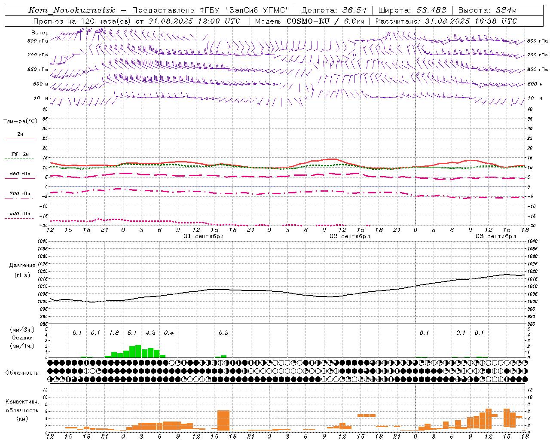Select the (мм/1ч.) precipitation unit label
Image resolution: width=550 pixels, height=440 pixels.
click(x=22, y=346)
